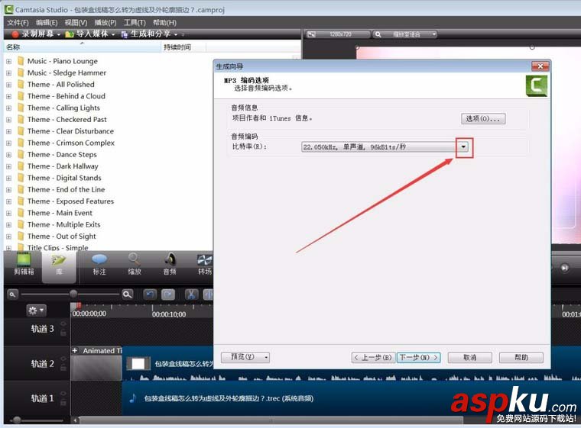Click the undo button on timeline toolbar
Image resolution: width=581 pixels, height=428 pixels.
click(150, 294)
